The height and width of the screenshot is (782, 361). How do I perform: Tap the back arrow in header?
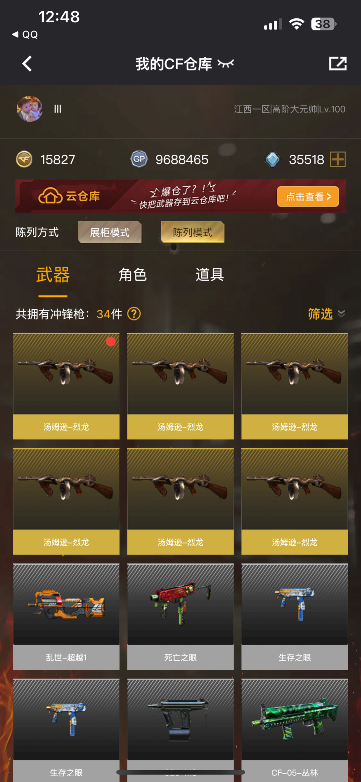tap(27, 64)
